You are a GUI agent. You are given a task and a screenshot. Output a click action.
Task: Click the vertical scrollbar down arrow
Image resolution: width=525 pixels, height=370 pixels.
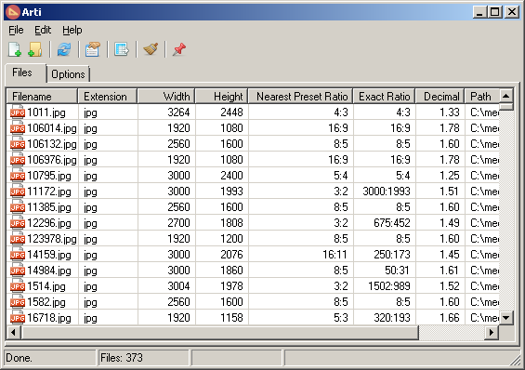(505, 317)
